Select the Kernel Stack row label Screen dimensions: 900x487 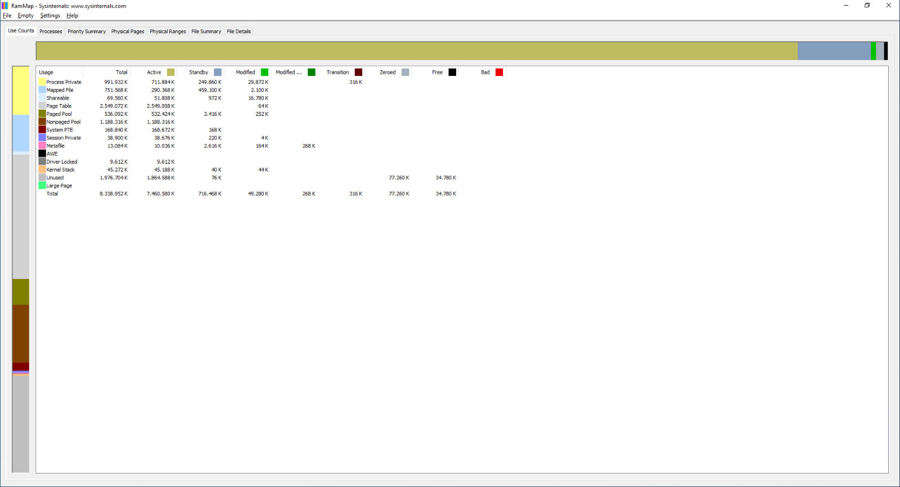click(60, 169)
